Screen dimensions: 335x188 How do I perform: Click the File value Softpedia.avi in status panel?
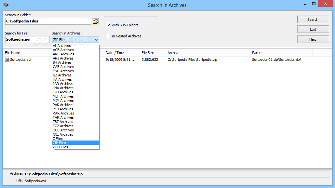(x=35, y=181)
